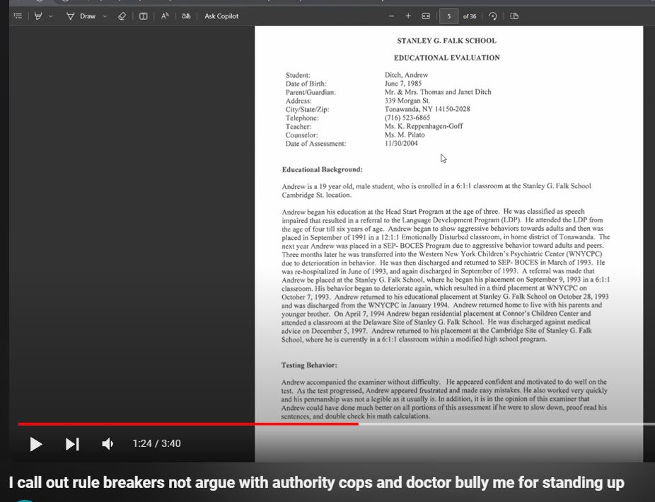Select the Highlight tool

click(x=38, y=16)
